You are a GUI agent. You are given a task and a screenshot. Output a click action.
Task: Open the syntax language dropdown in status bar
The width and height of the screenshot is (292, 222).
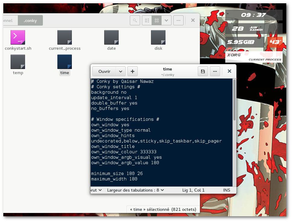[x=96, y=190]
